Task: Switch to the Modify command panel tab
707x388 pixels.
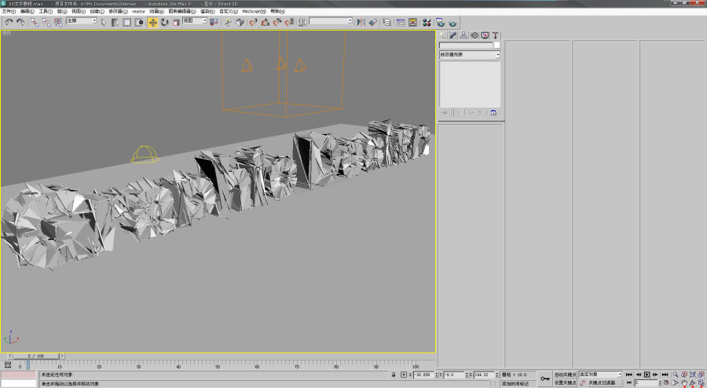Action: [453, 35]
